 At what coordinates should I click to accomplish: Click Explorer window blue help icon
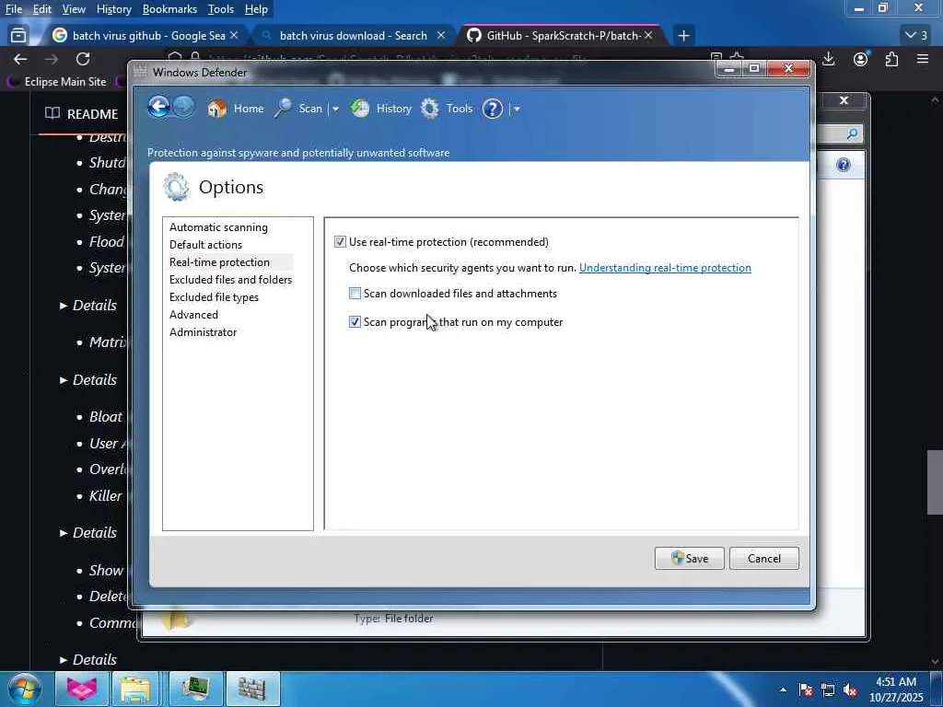click(844, 165)
